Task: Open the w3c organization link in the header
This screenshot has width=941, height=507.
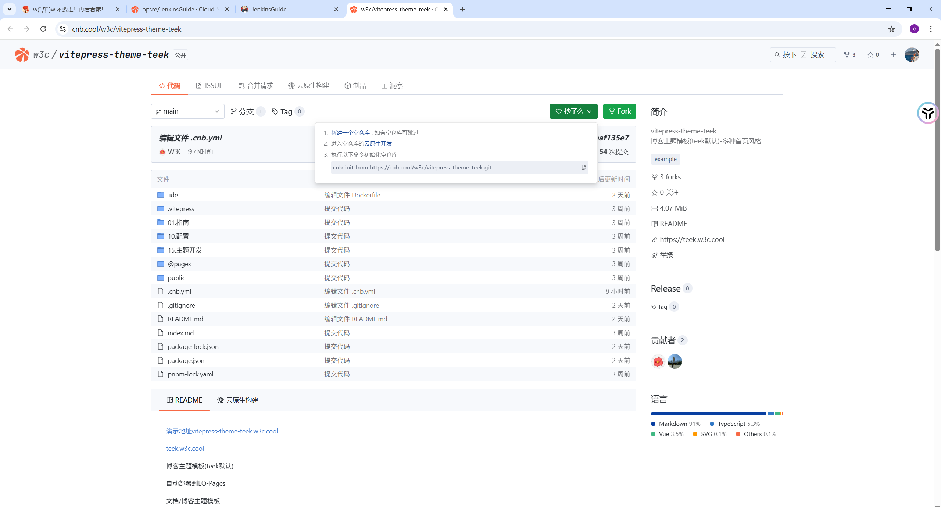Action: 41,55
